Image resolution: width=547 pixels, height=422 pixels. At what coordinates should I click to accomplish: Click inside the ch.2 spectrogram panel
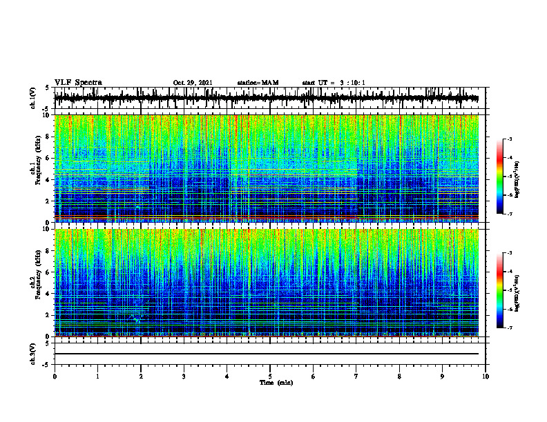(x=267, y=283)
